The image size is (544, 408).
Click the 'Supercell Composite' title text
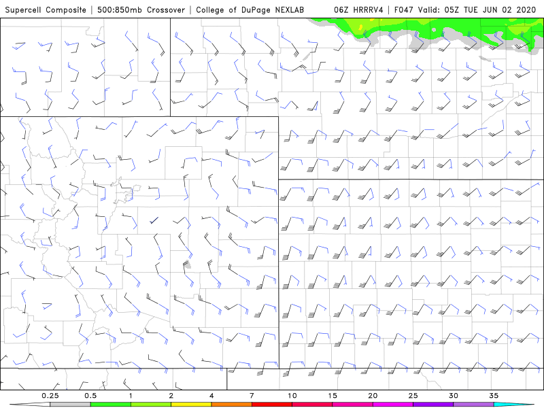pos(46,10)
